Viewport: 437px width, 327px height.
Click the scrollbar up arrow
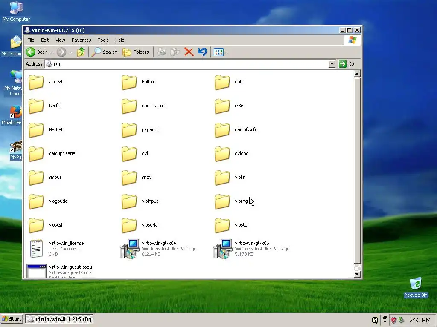357,74
